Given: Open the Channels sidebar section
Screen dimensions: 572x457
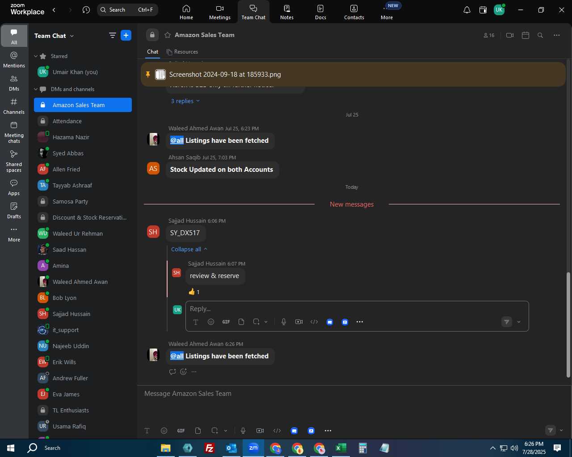Looking at the screenshot, I should click(x=14, y=106).
